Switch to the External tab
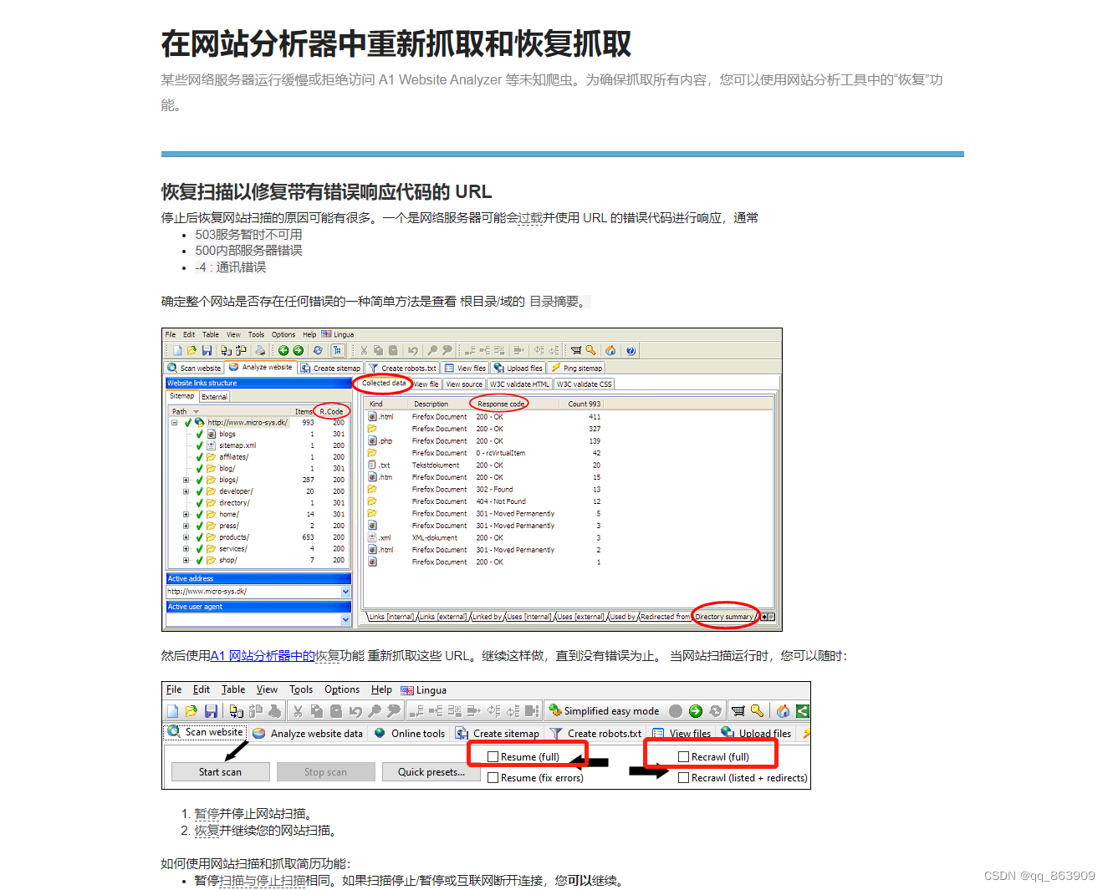Image resolution: width=1108 pixels, height=890 pixels. point(215,396)
